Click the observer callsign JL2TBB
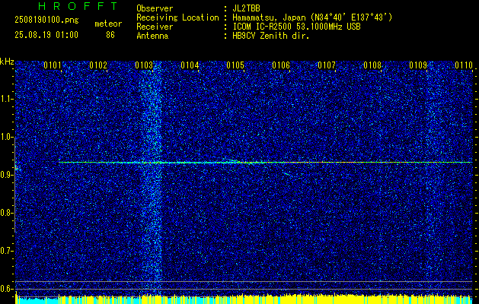The image size is (479, 304). 246,8
